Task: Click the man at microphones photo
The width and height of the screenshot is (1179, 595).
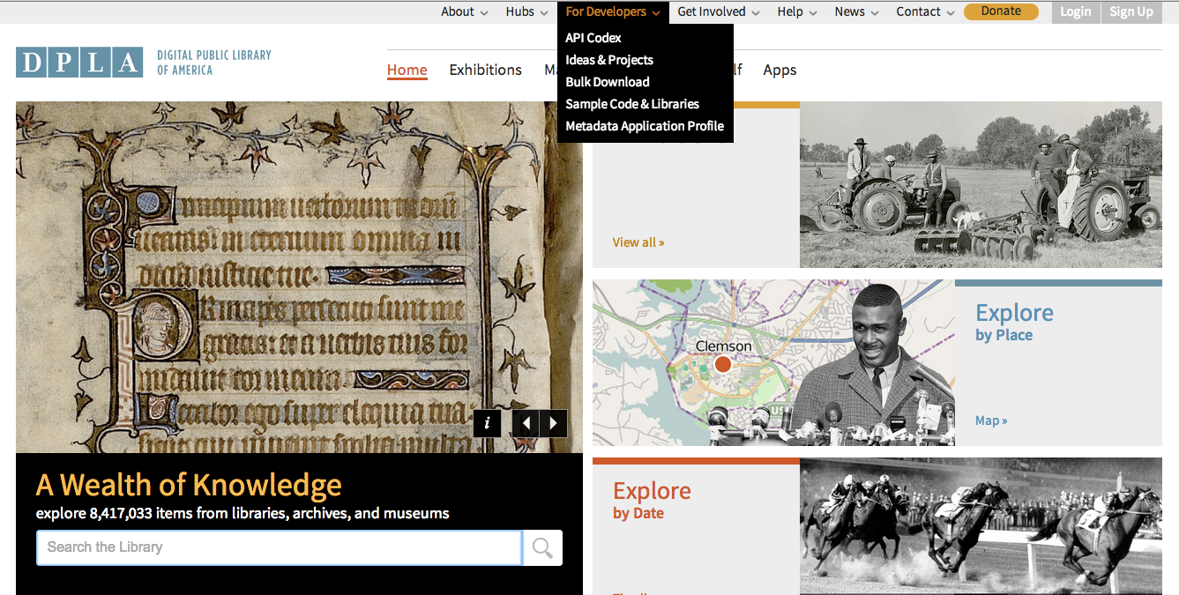Action: tap(873, 363)
